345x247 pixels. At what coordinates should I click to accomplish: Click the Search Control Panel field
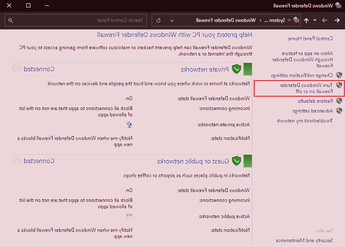point(79,21)
